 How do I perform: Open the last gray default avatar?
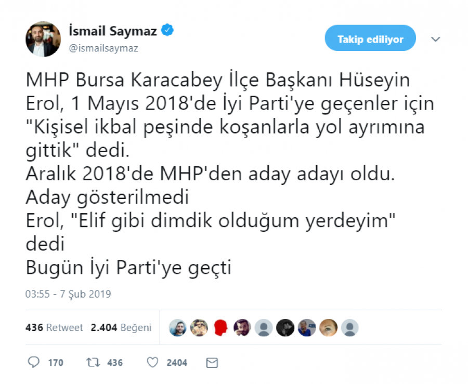click(349, 328)
